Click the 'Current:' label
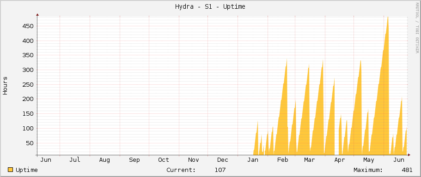The width and height of the screenshot is (421, 177). tap(181, 170)
